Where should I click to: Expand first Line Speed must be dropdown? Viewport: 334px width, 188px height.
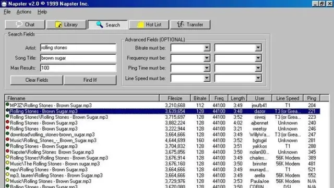(207, 78)
